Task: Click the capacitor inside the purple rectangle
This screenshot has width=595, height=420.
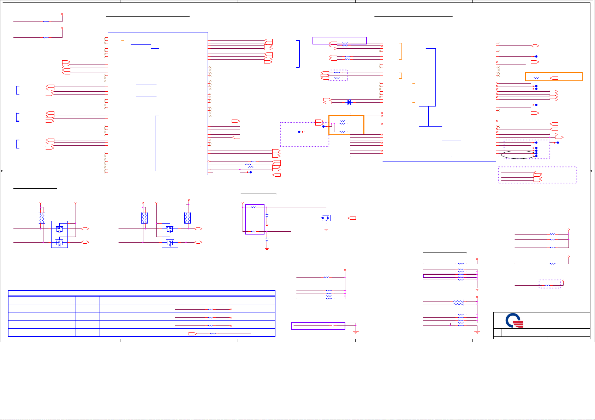Action: (x=333, y=324)
